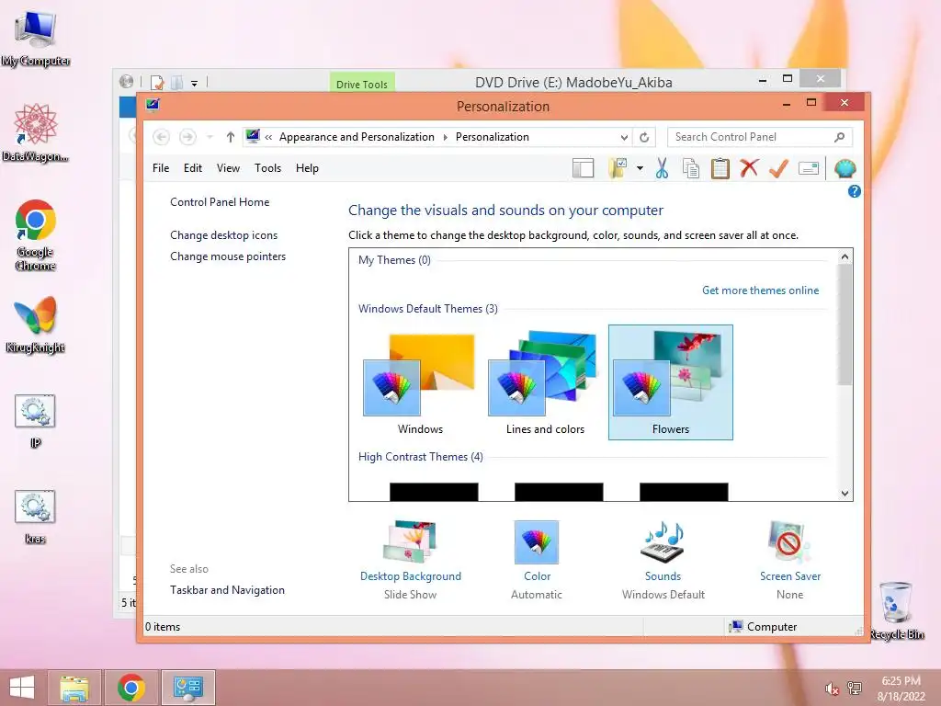The height and width of the screenshot is (706, 941).
Task: Open the taskbar clock showing 6:25 PM
Action: pyautogui.click(x=901, y=689)
